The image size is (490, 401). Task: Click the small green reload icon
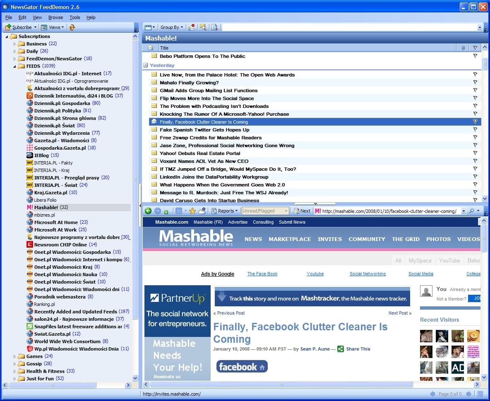pos(166,212)
